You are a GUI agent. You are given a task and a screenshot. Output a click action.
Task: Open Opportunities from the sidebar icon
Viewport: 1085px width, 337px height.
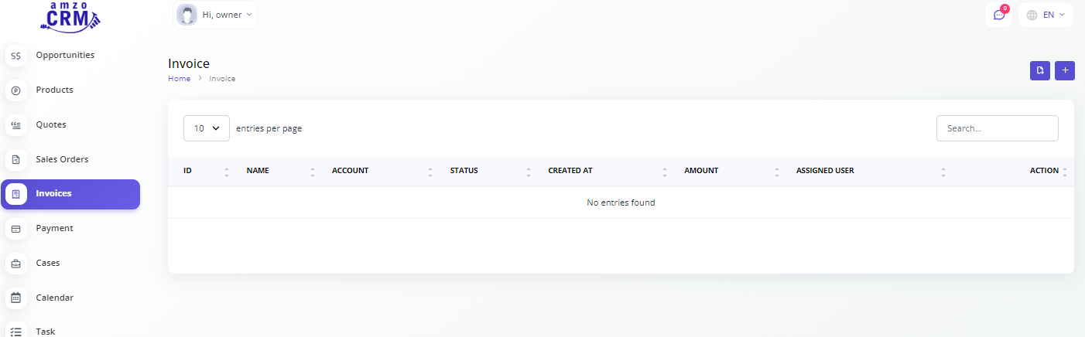click(15, 56)
